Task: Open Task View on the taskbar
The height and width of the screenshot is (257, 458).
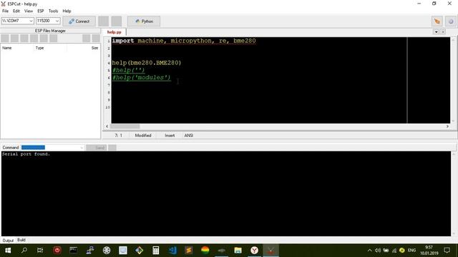Action: (x=40, y=251)
